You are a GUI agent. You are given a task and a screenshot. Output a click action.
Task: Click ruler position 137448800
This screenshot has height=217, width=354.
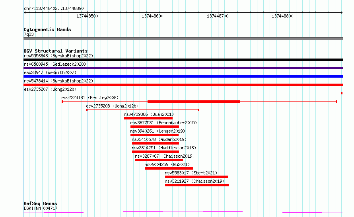tap(282, 16)
